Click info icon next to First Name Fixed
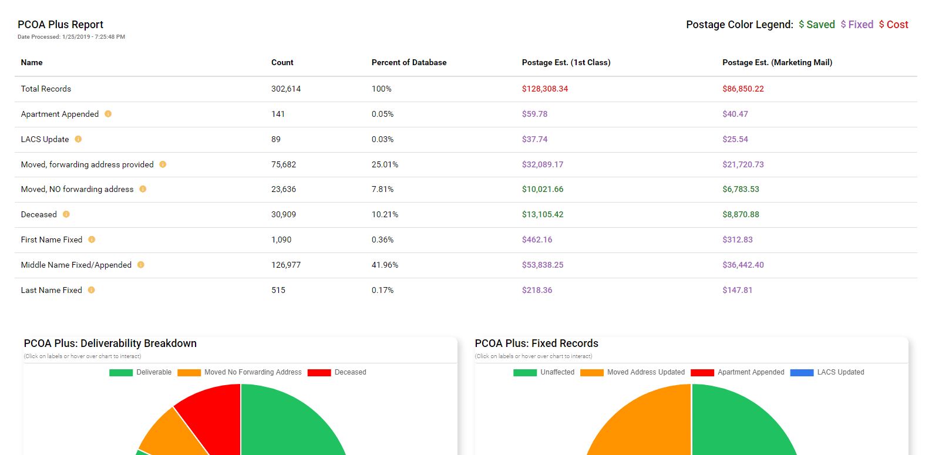Viewport: 932px width, 455px height. pos(92,240)
